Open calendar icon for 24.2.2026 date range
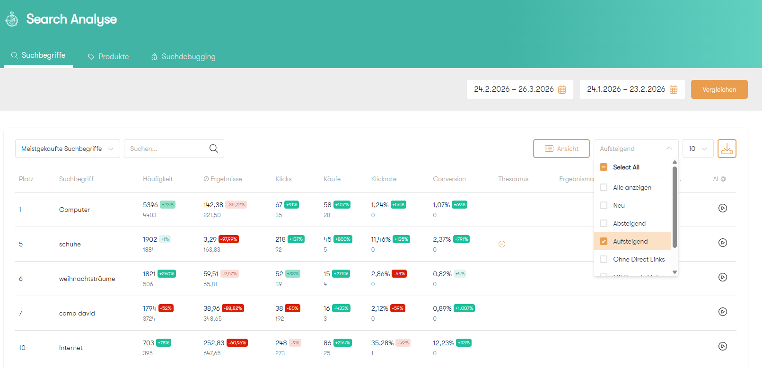The image size is (762, 368). pos(562,89)
